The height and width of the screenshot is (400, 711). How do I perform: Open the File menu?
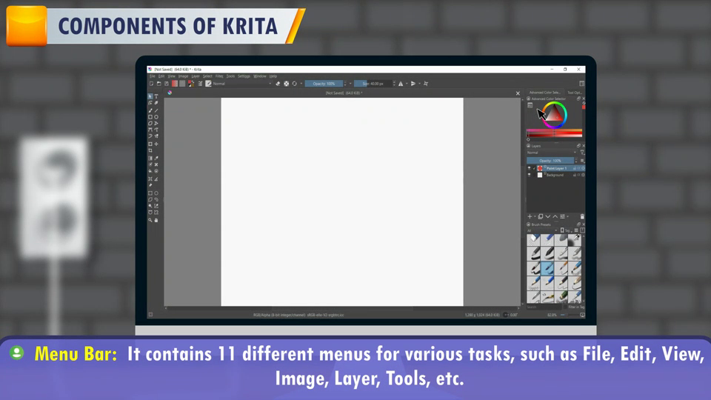[153, 76]
